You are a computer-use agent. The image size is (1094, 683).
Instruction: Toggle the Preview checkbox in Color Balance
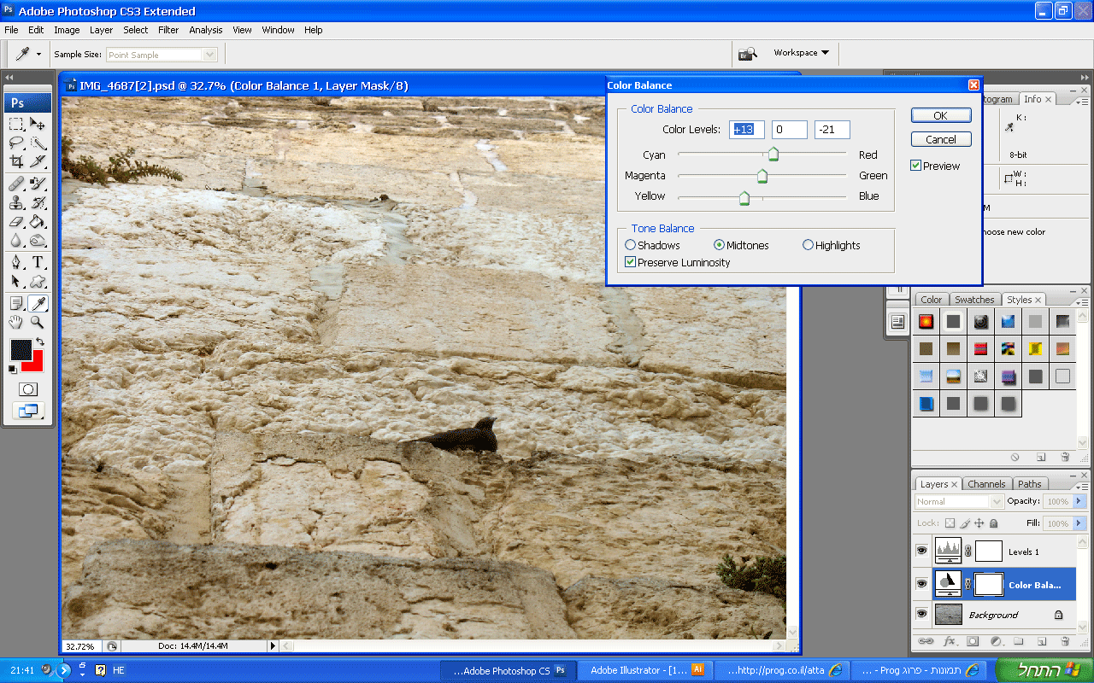click(x=916, y=166)
